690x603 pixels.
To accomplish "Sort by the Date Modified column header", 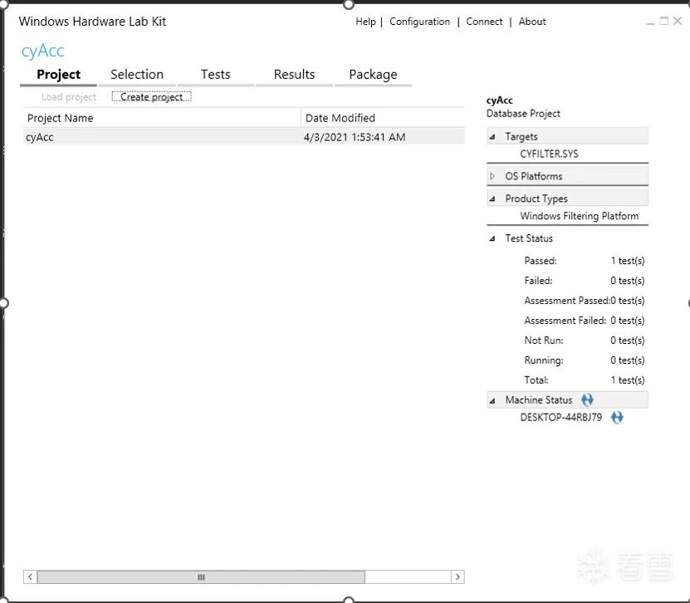I will click(383, 118).
